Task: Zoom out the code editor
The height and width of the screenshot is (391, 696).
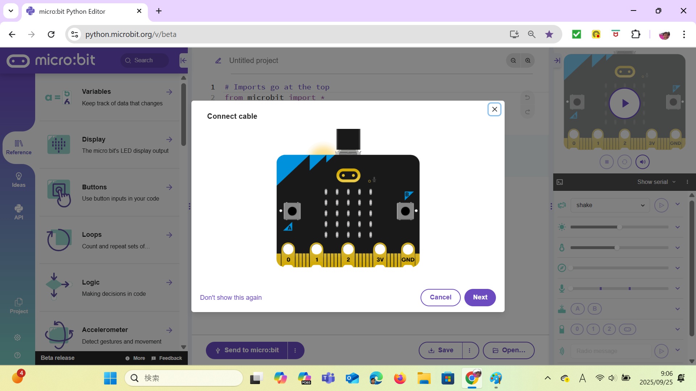Action: pos(513,60)
